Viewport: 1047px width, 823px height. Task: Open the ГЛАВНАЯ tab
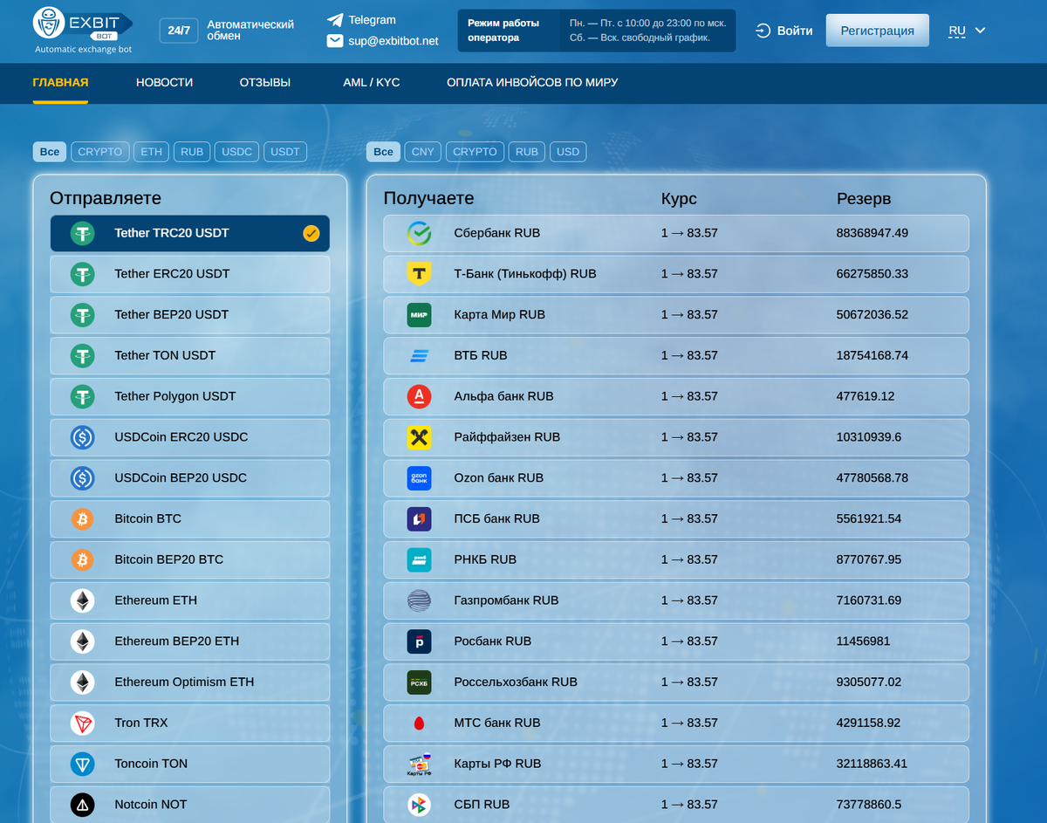(x=61, y=83)
